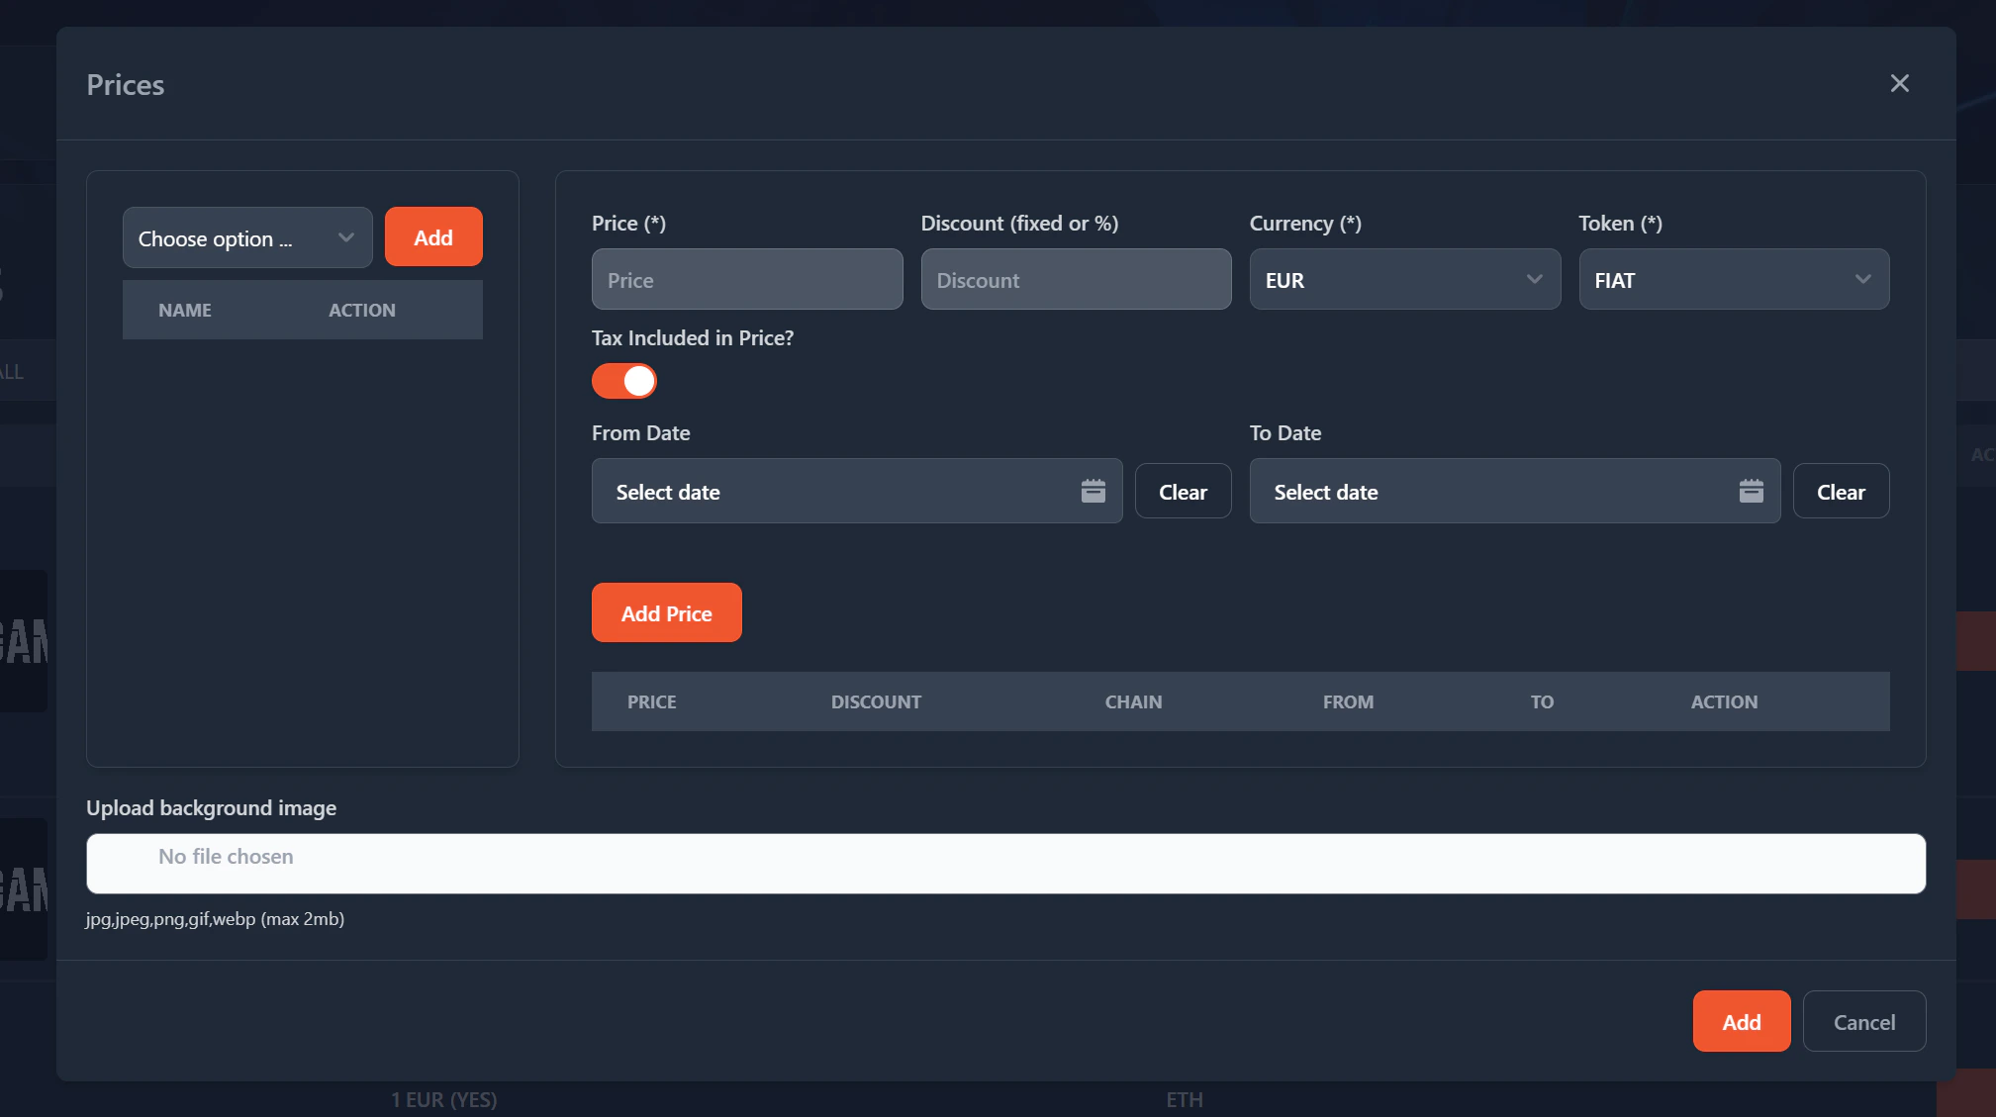Viewport: 1996px width, 1117px height.
Task: Click the chevron on Choose option selector
Action: 345,237
